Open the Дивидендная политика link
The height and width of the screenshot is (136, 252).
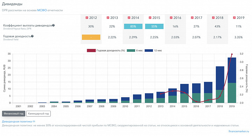tap(17, 121)
